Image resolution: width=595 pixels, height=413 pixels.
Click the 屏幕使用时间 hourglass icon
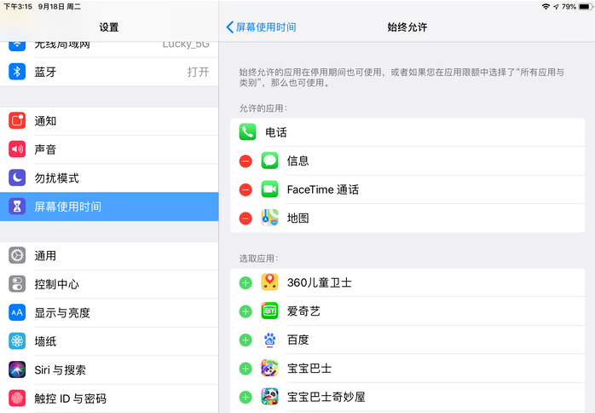17,206
